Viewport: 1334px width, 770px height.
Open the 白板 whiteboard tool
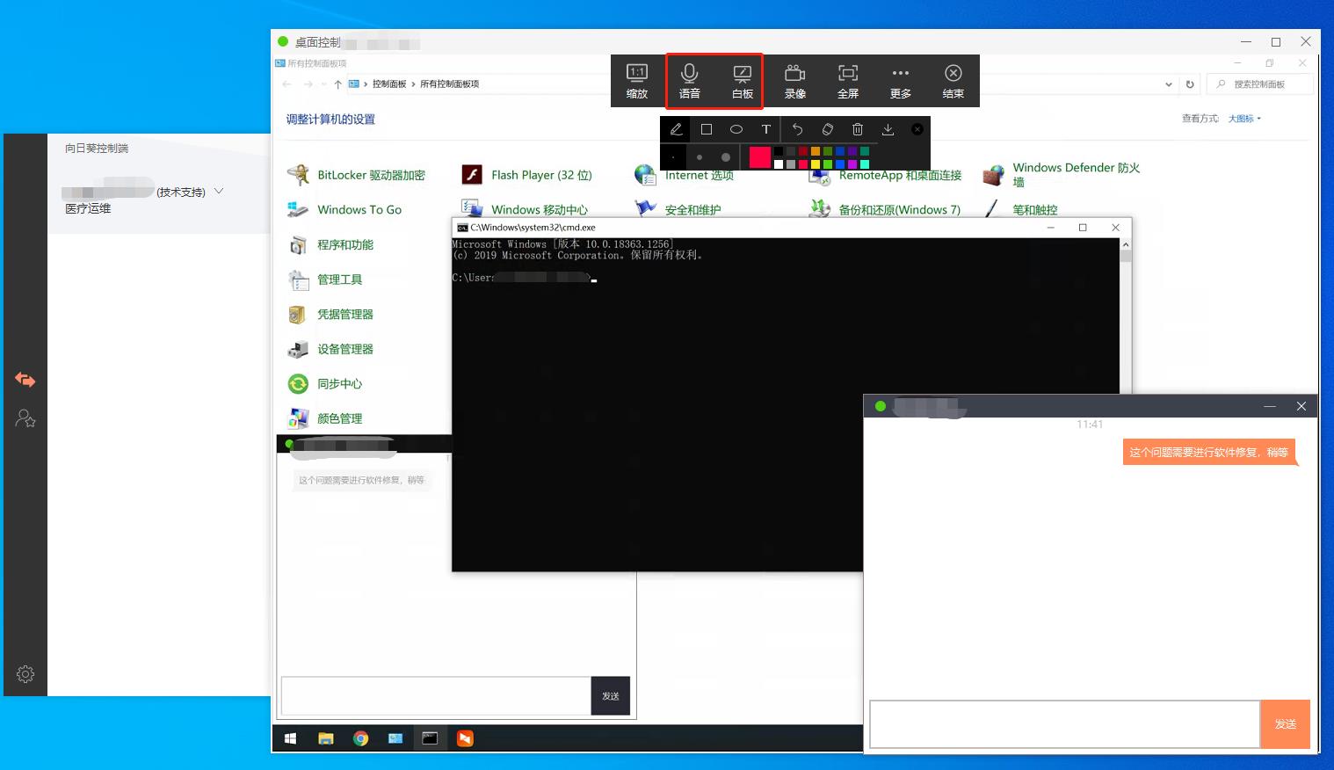[x=742, y=81]
